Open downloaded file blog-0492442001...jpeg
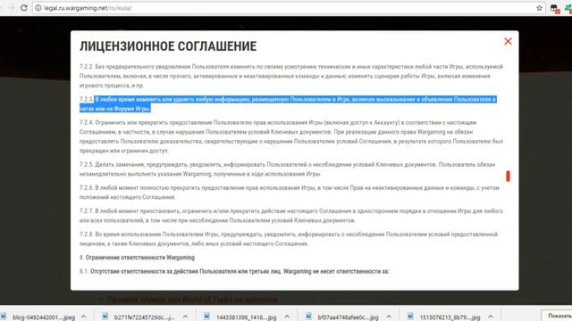The height and width of the screenshot is (321, 572). pos(44,317)
